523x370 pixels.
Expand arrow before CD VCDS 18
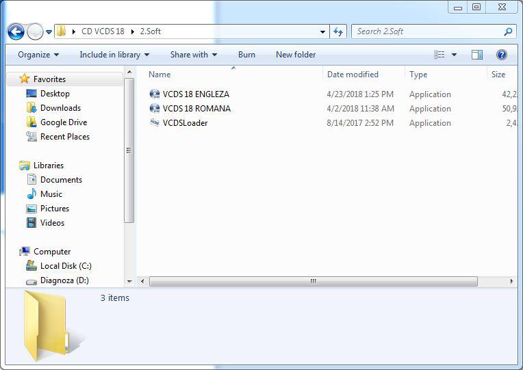tap(74, 31)
